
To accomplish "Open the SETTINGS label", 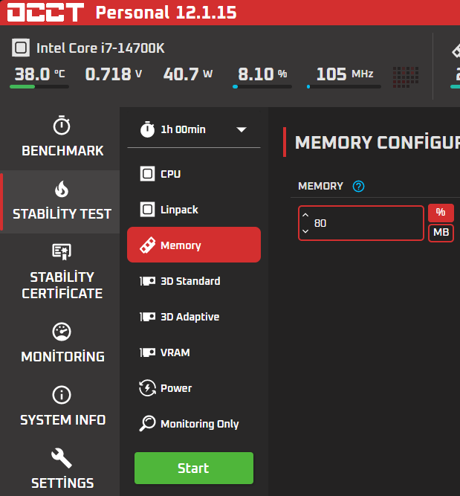I will point(62,483).
